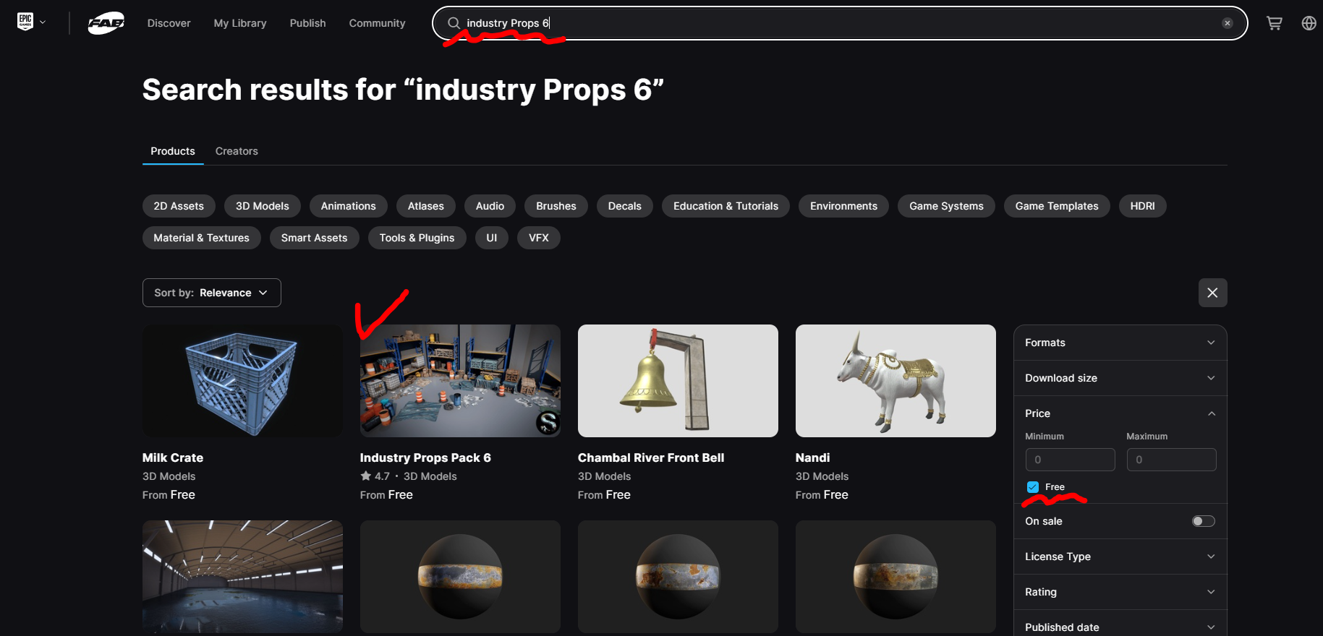This screenshot has width=1323, height=636.
Task: Filter by Material & Textures
Action: (202, 238)
